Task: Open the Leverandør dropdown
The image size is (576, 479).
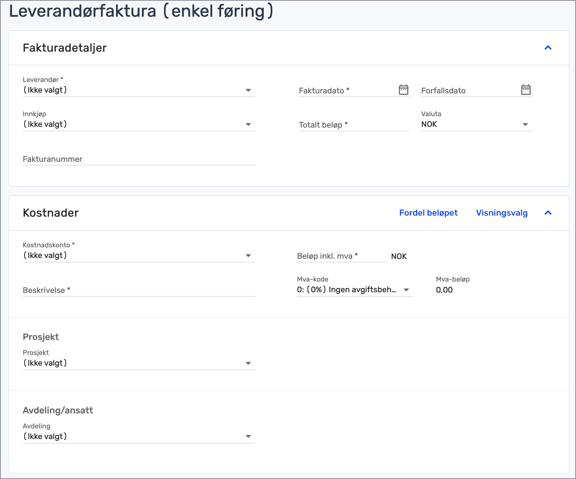Action: pyautogui.click(x=139, y=90)
